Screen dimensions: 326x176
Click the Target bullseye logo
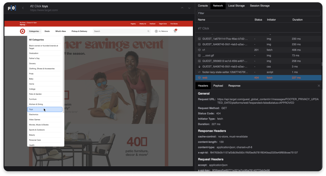[x=22, y=31]
